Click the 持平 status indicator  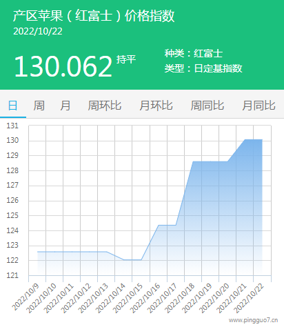point(126,59)
